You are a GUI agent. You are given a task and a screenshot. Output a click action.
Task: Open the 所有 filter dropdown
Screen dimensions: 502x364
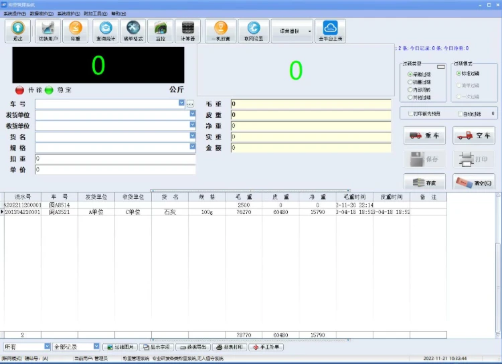pyautogui.click(x=47, y=347)
